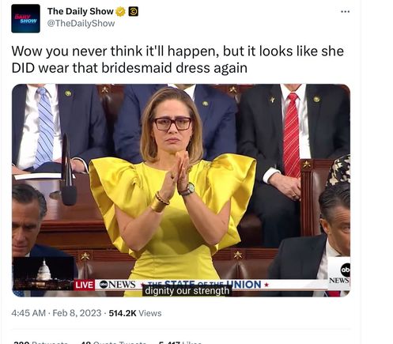Open The Daily Show profile avatar
Image resolution: width=393 pixels, height=344 pixels.
25,18
